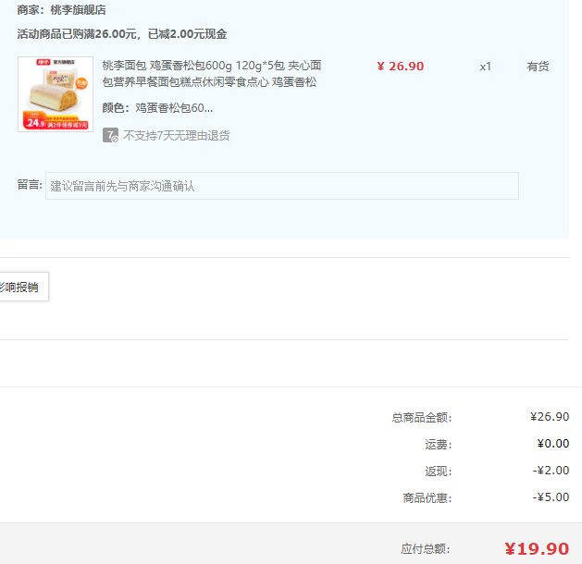This screenshot has width=582, height=564.
Task: Click the 7-day no-return policy icon
Action: (x=110, y=135)
